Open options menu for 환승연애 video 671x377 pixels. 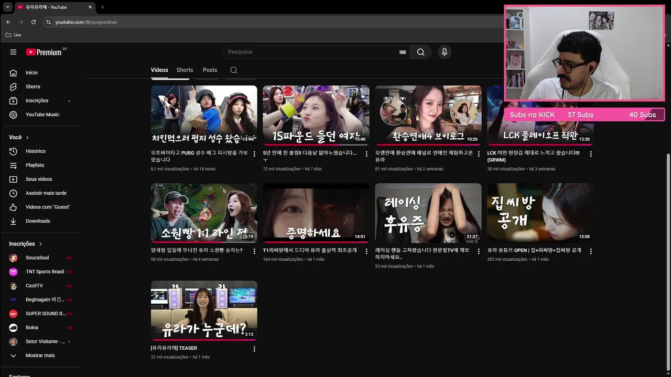coord(479,154)
